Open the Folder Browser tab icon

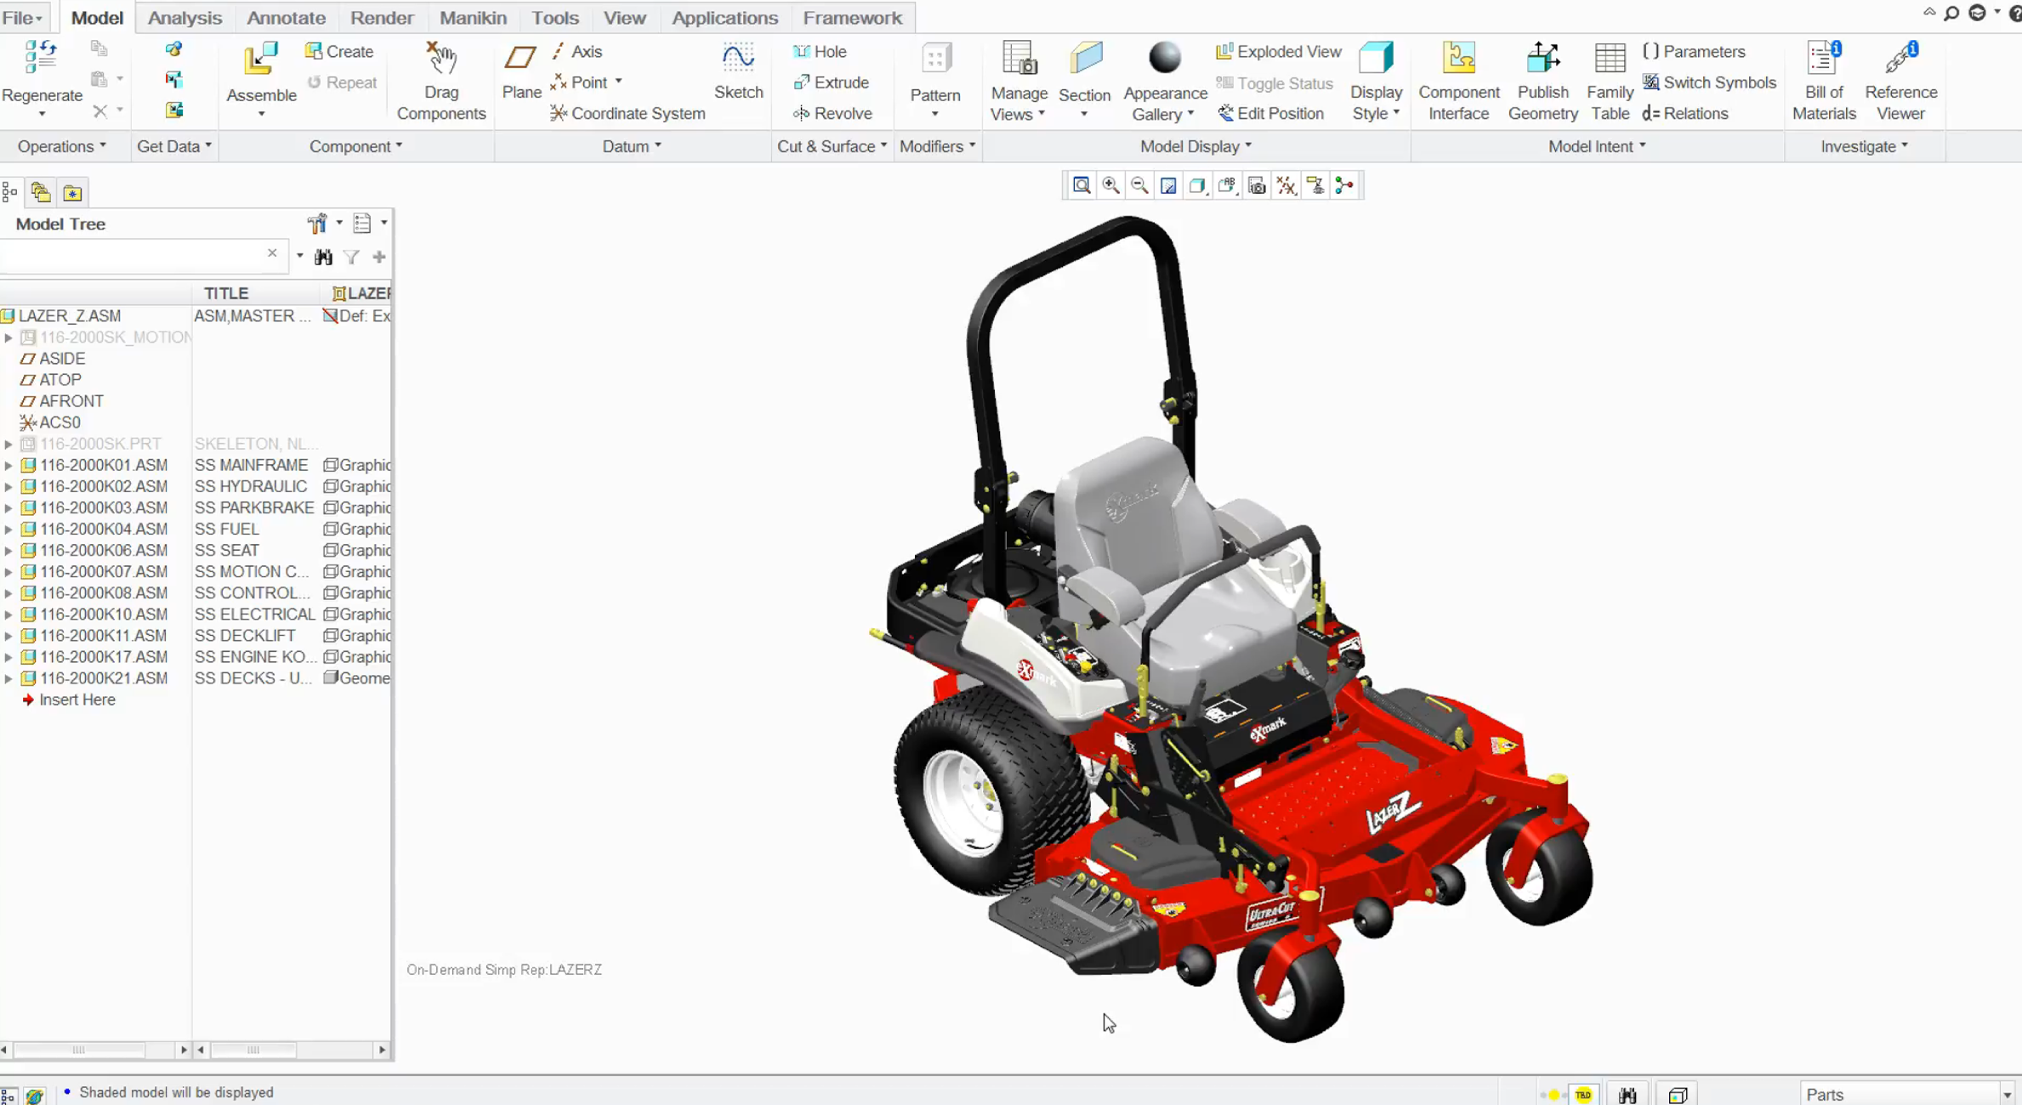[x=41, y=193]
